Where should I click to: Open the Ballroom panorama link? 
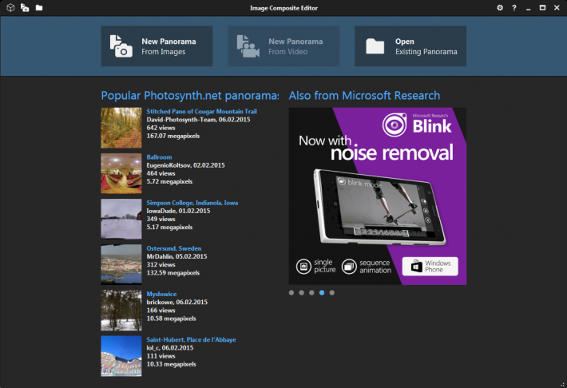pos(159,157)
